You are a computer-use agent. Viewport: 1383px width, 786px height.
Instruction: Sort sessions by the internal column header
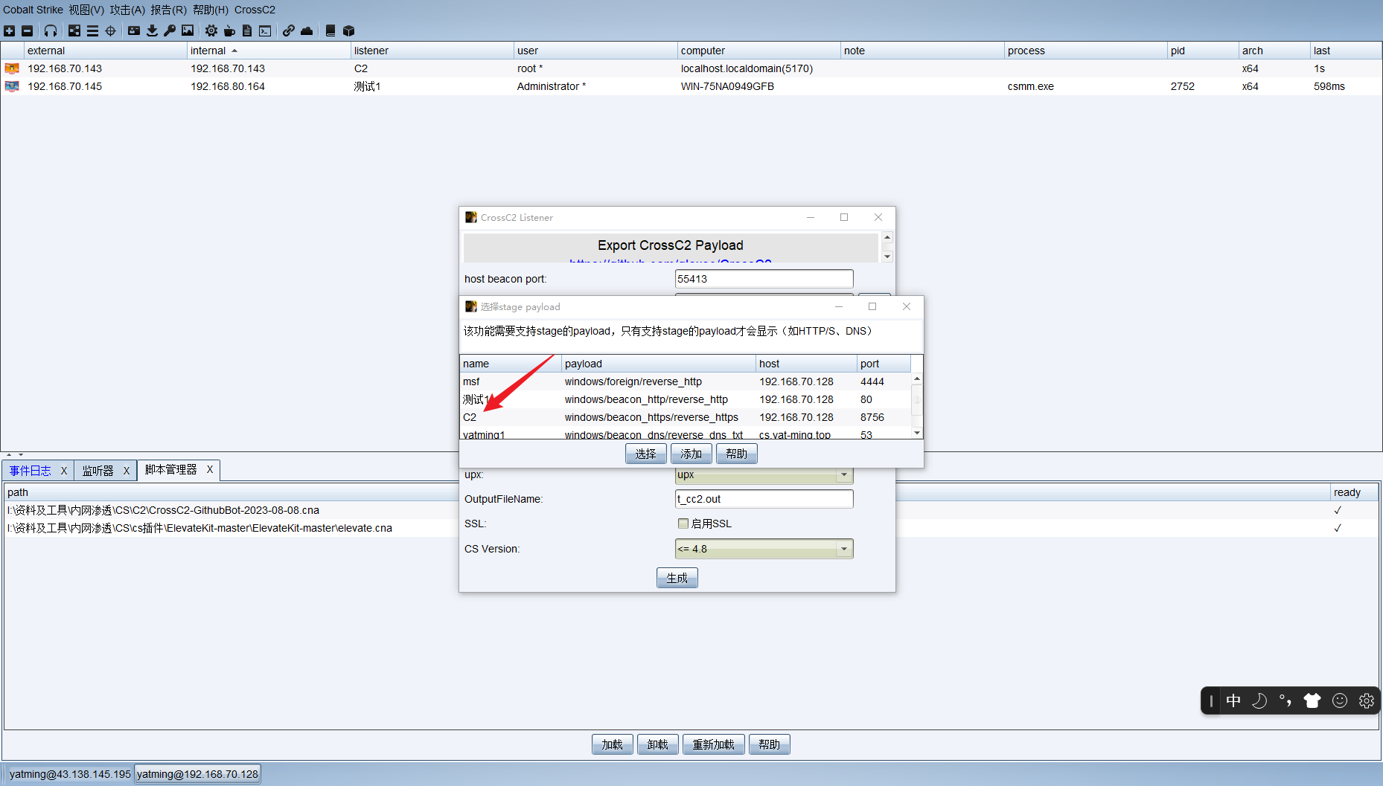pyautogui.click(x=269, y=51)
